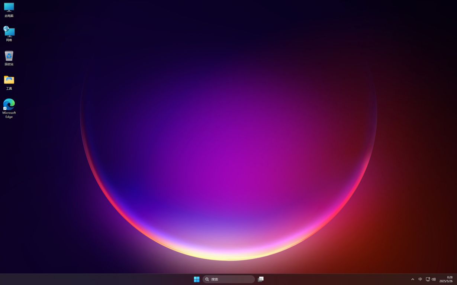Viewport: 457px width, 285px height.
Task: Open the Windows Start menu
Action: pyautogui.click(x=197, y=279)
